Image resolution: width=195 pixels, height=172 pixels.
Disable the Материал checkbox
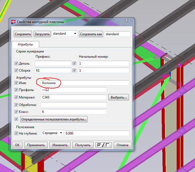[16, 97]
